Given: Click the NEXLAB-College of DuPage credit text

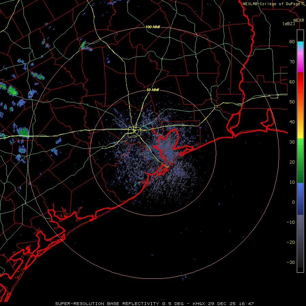Looking at the screenshot, I should pos(272,4).
